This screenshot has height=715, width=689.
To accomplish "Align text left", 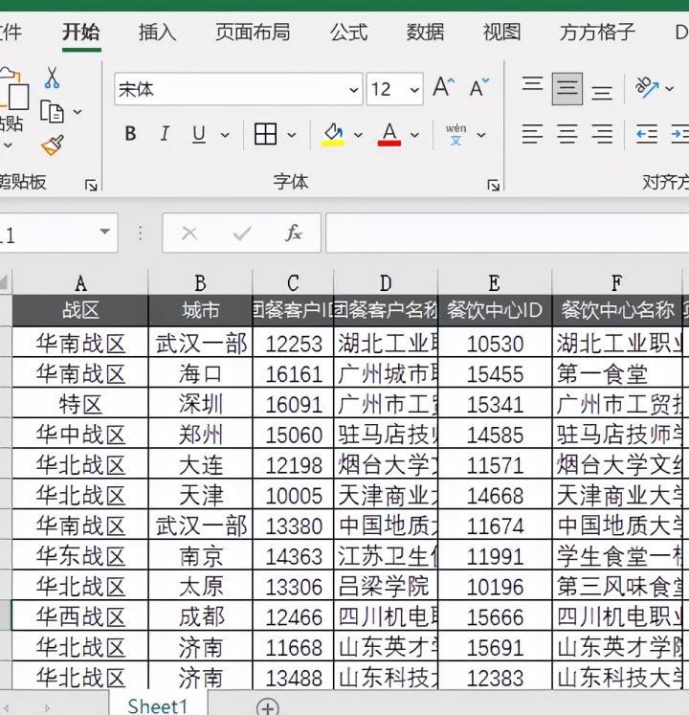I will point(532,134).
